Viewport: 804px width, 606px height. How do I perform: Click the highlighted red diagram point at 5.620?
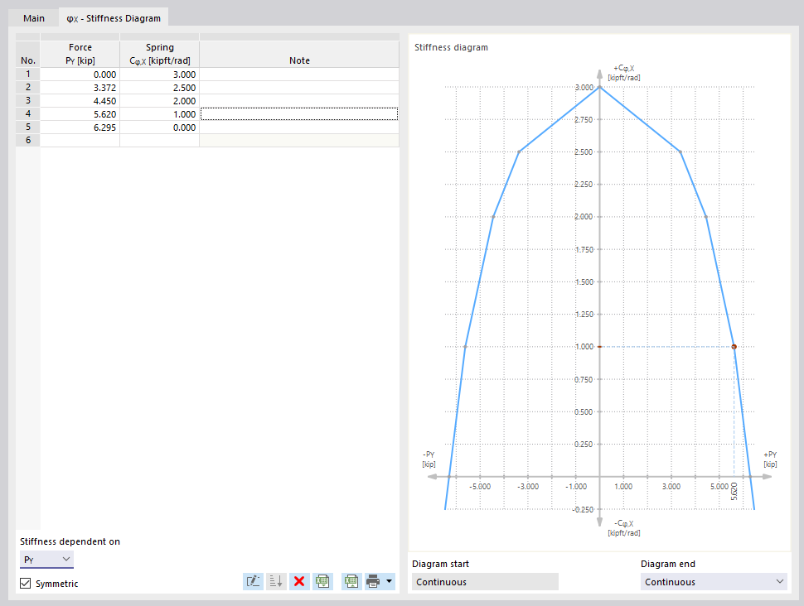734,347
